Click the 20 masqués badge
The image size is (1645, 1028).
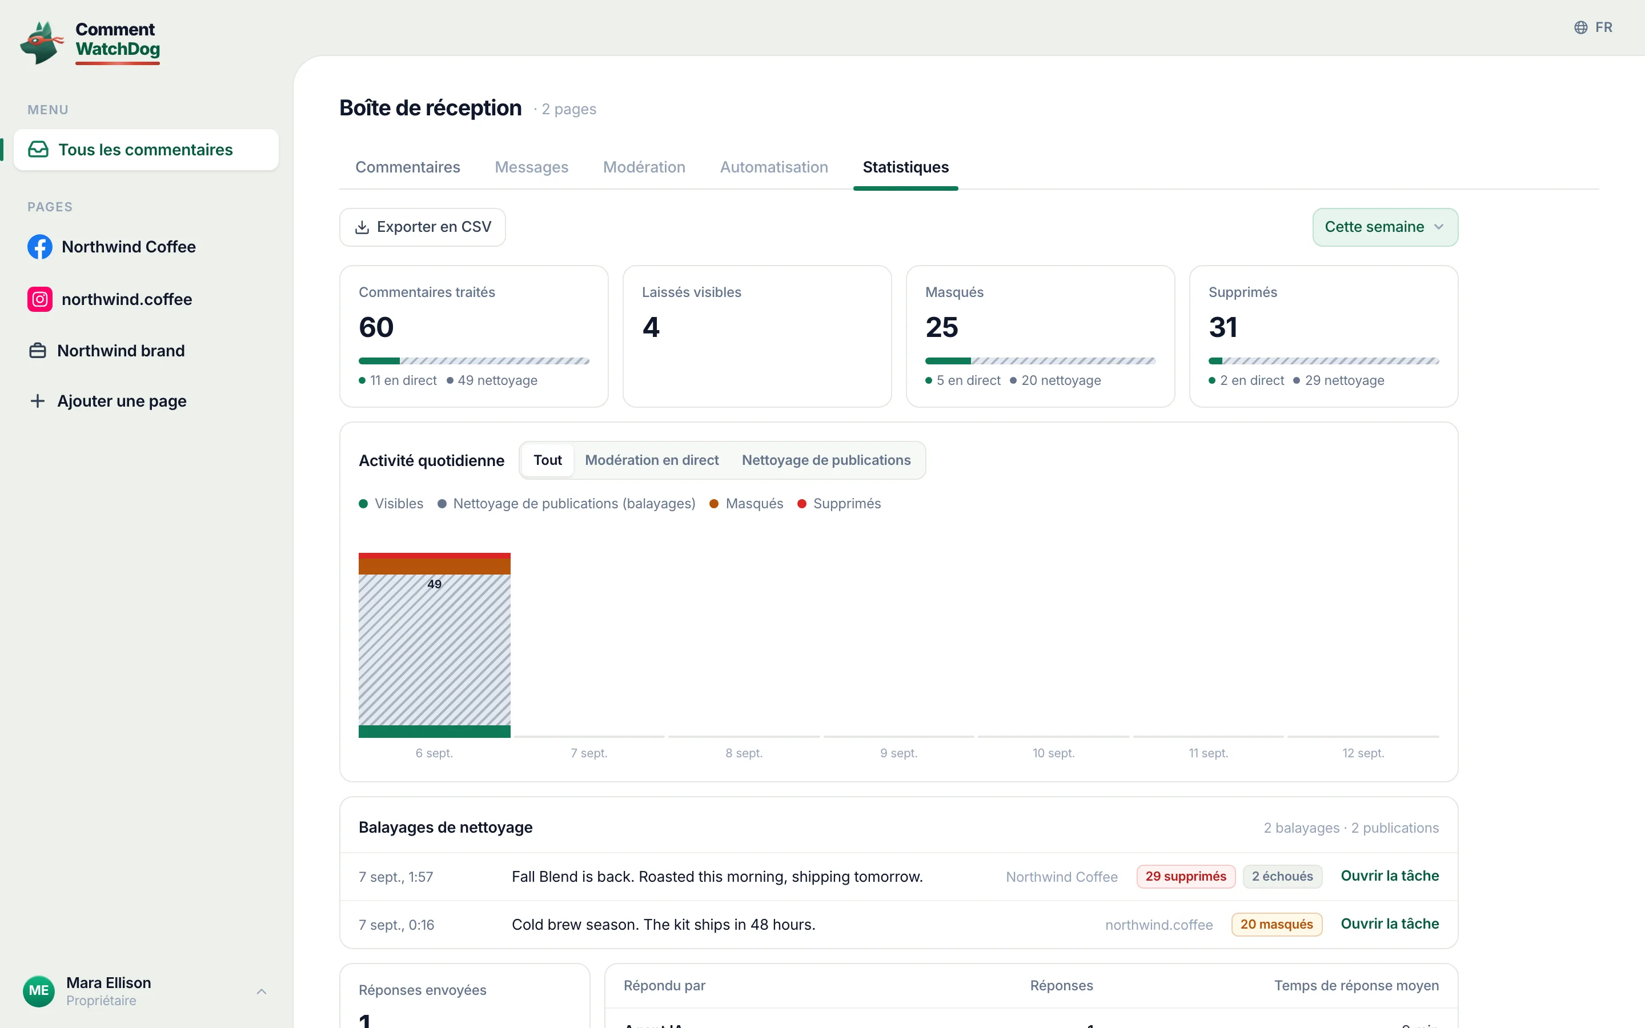click(x=1277, y=925)
